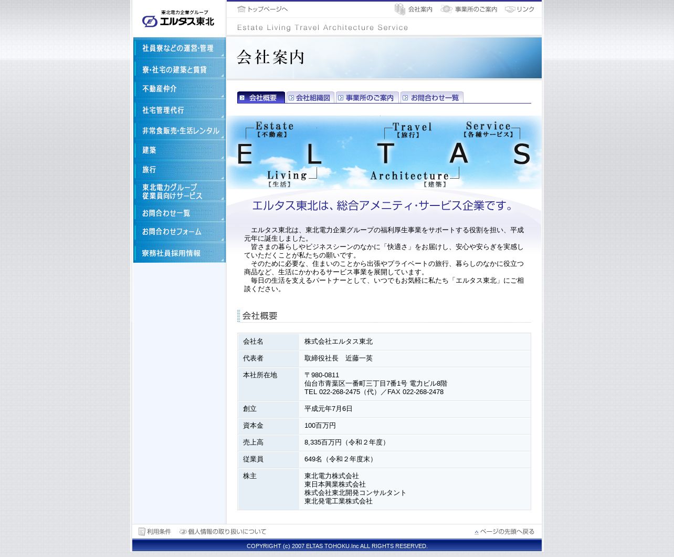Click the home icon beside トップページへ
This screenshot has height=557, width=674.
point(241,9)
